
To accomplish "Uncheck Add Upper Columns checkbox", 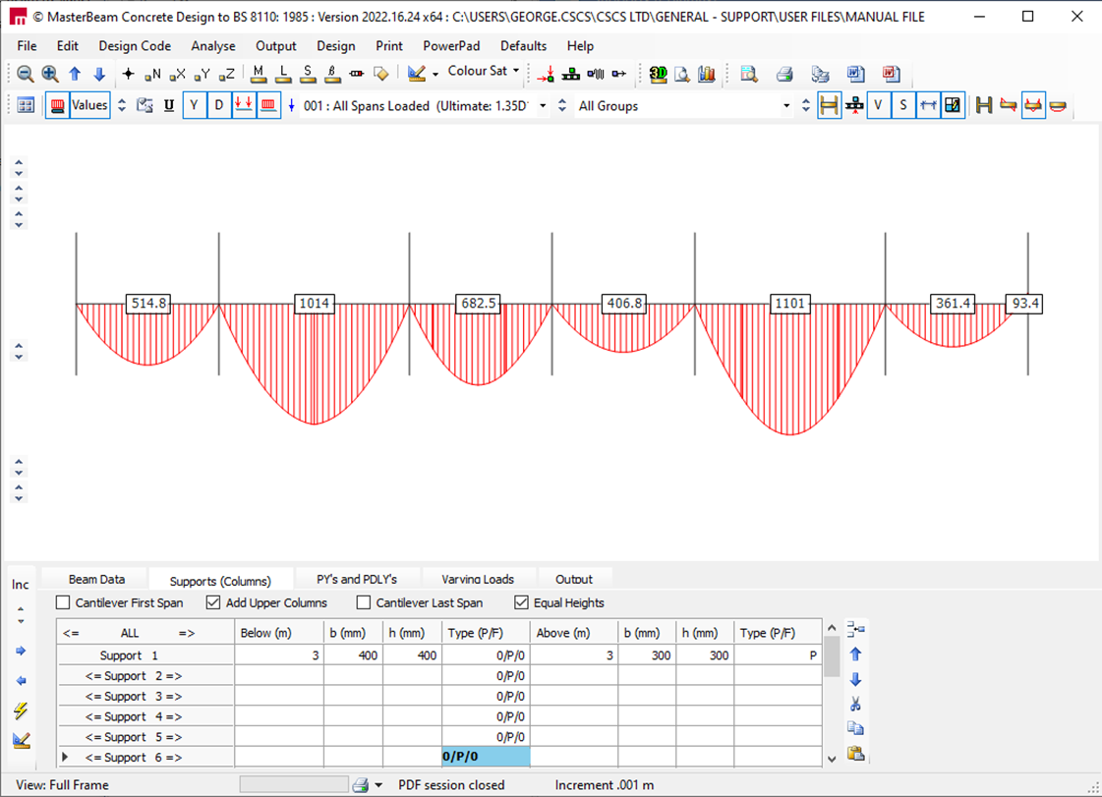I will click(214, 602).
